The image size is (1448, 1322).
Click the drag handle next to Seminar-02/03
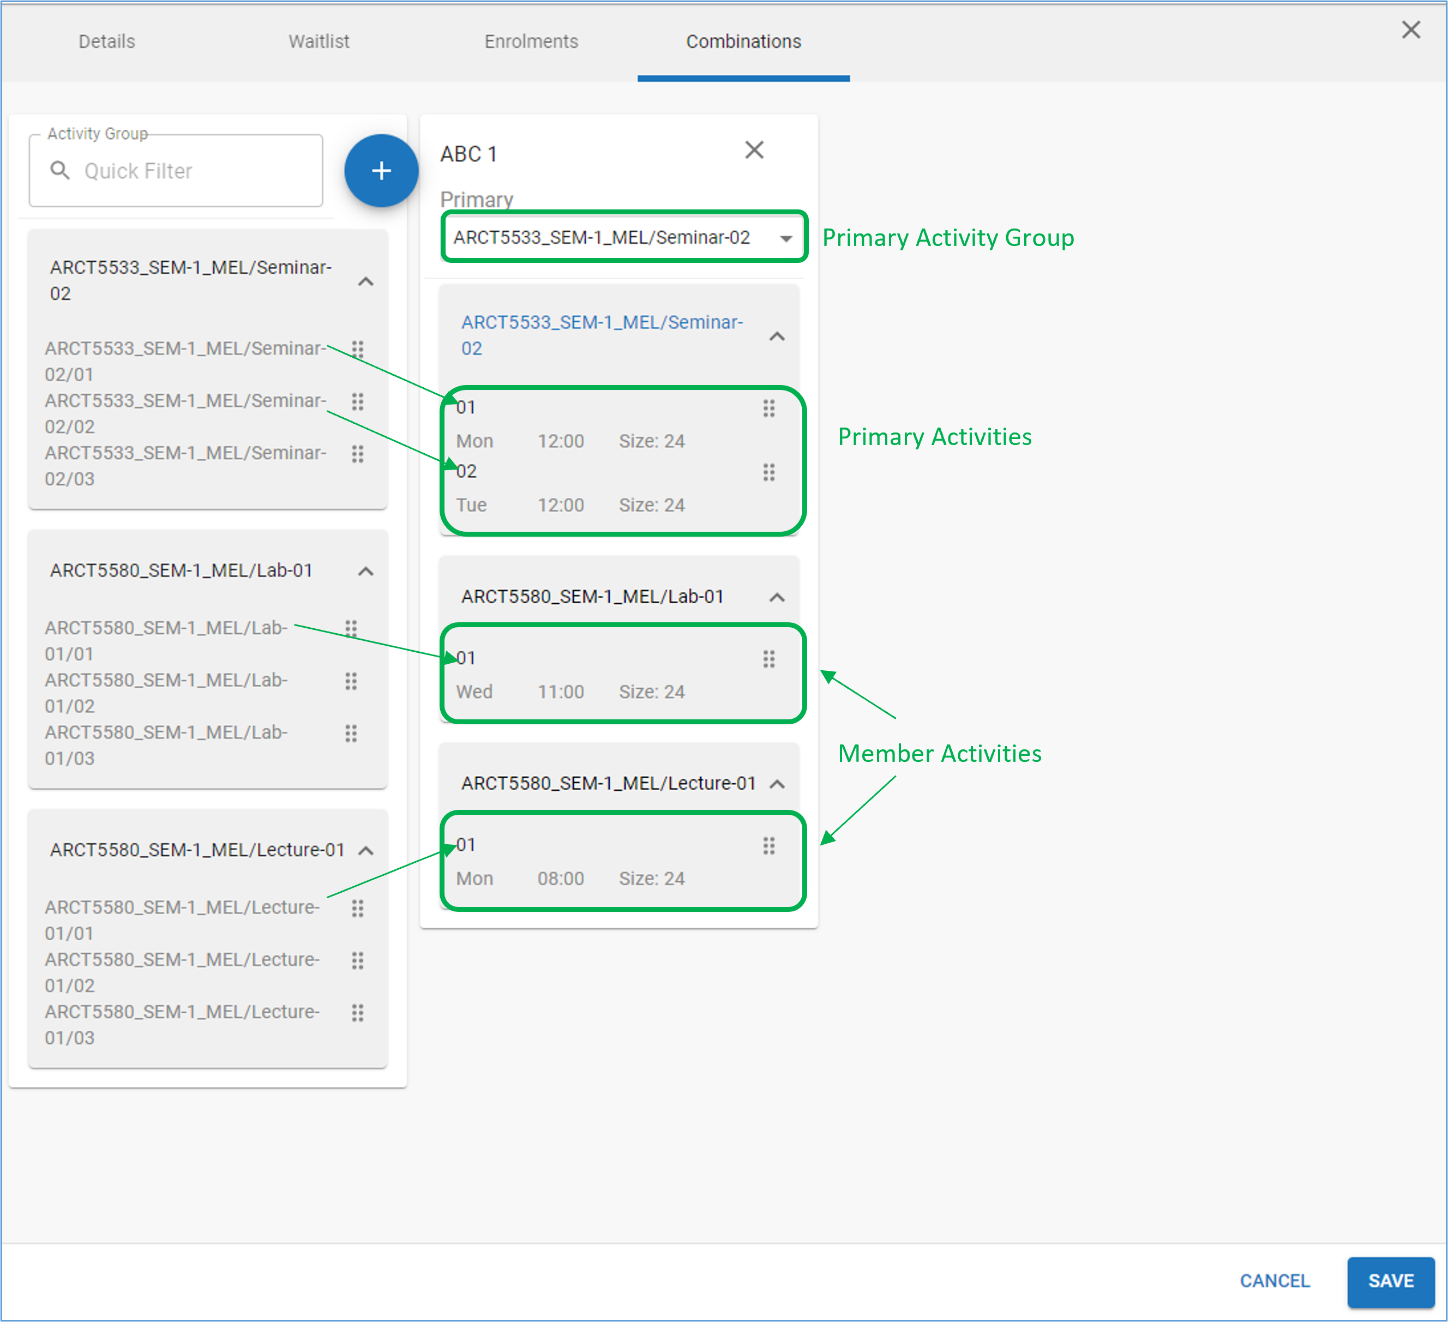pyautogui.click(x=358, y=454)
